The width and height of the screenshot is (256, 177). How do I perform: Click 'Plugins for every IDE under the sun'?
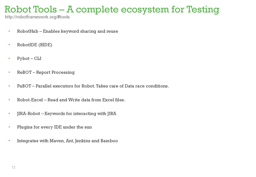(x=54, y=127)
